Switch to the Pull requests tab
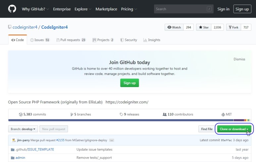This screenshot has height=162, width=256. click(x=71, y=40)
